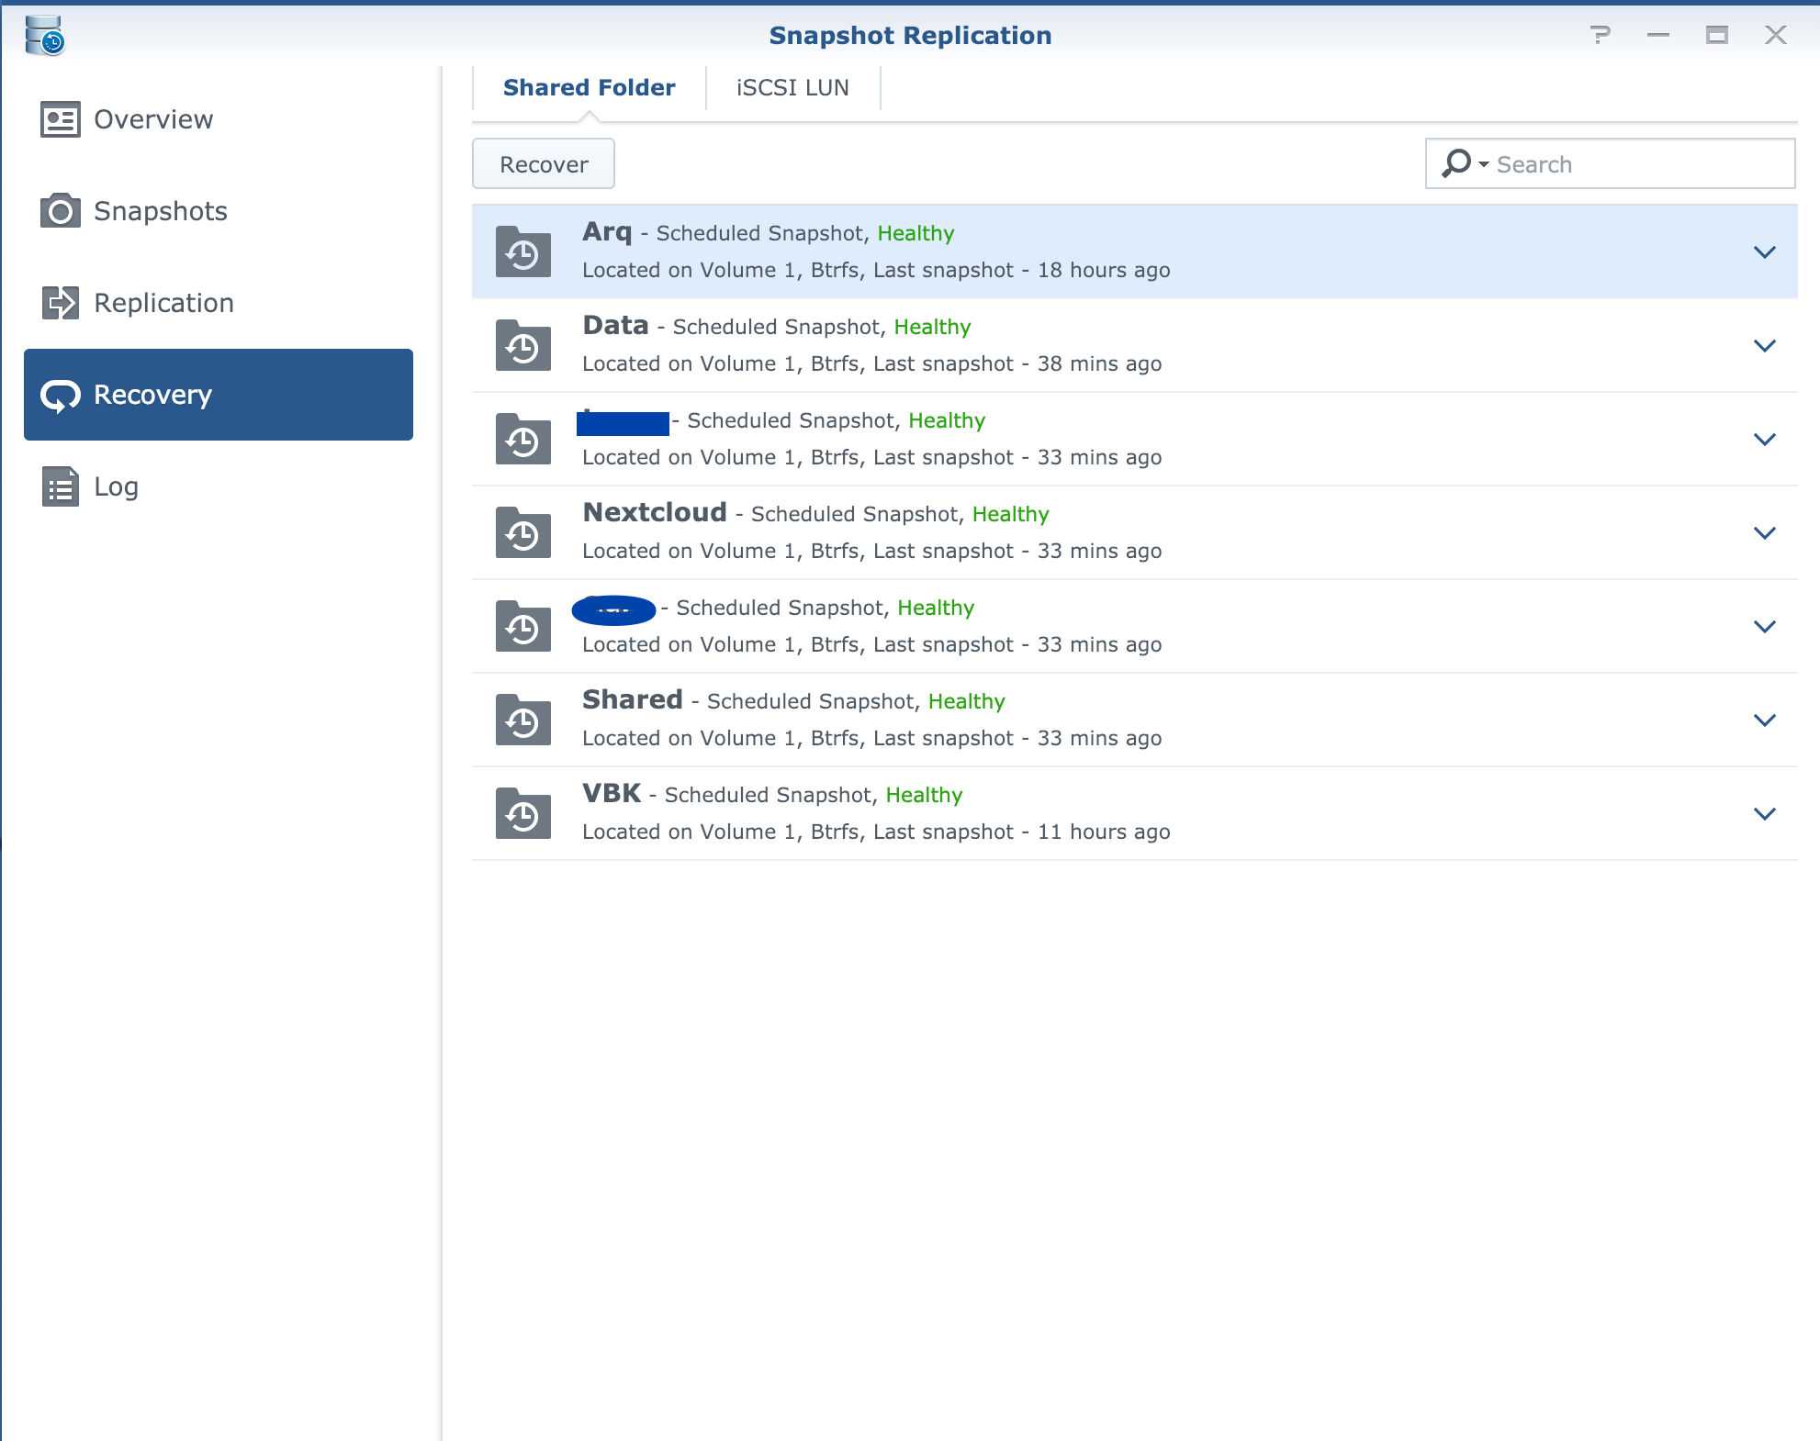Screen dimensions: 1820x1441
Task: Click the Recover button
Action: (x=544, y=163)
